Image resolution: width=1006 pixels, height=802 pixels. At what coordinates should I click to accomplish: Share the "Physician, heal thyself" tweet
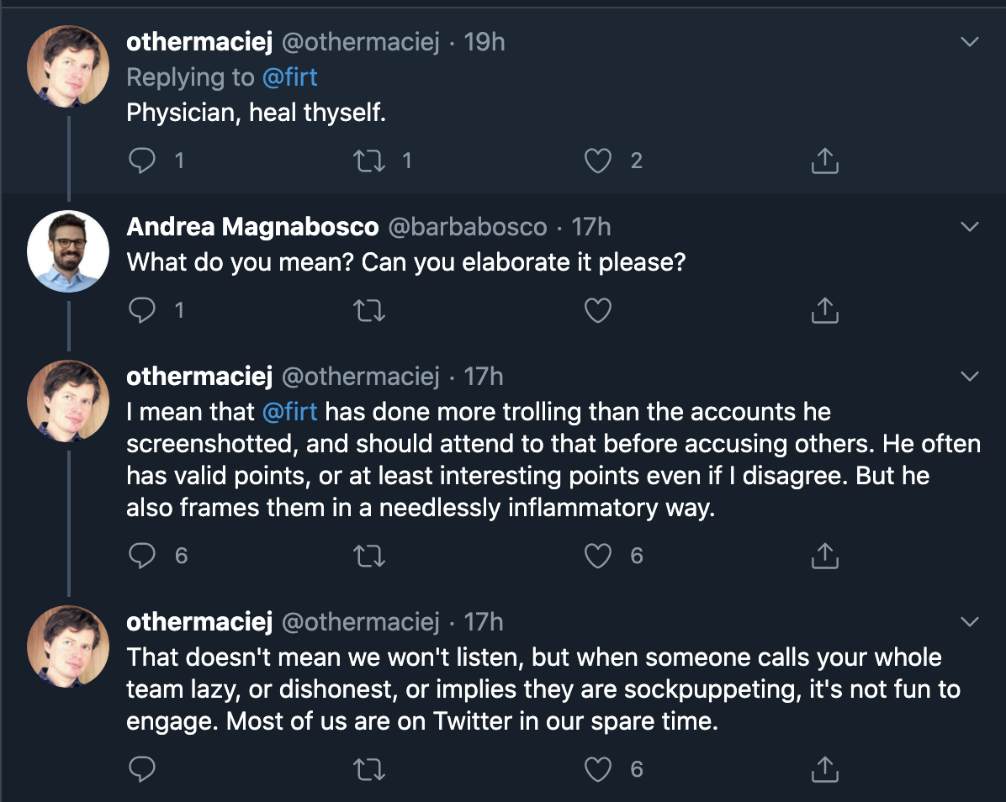pyautogui.click(x=824, y=161)
